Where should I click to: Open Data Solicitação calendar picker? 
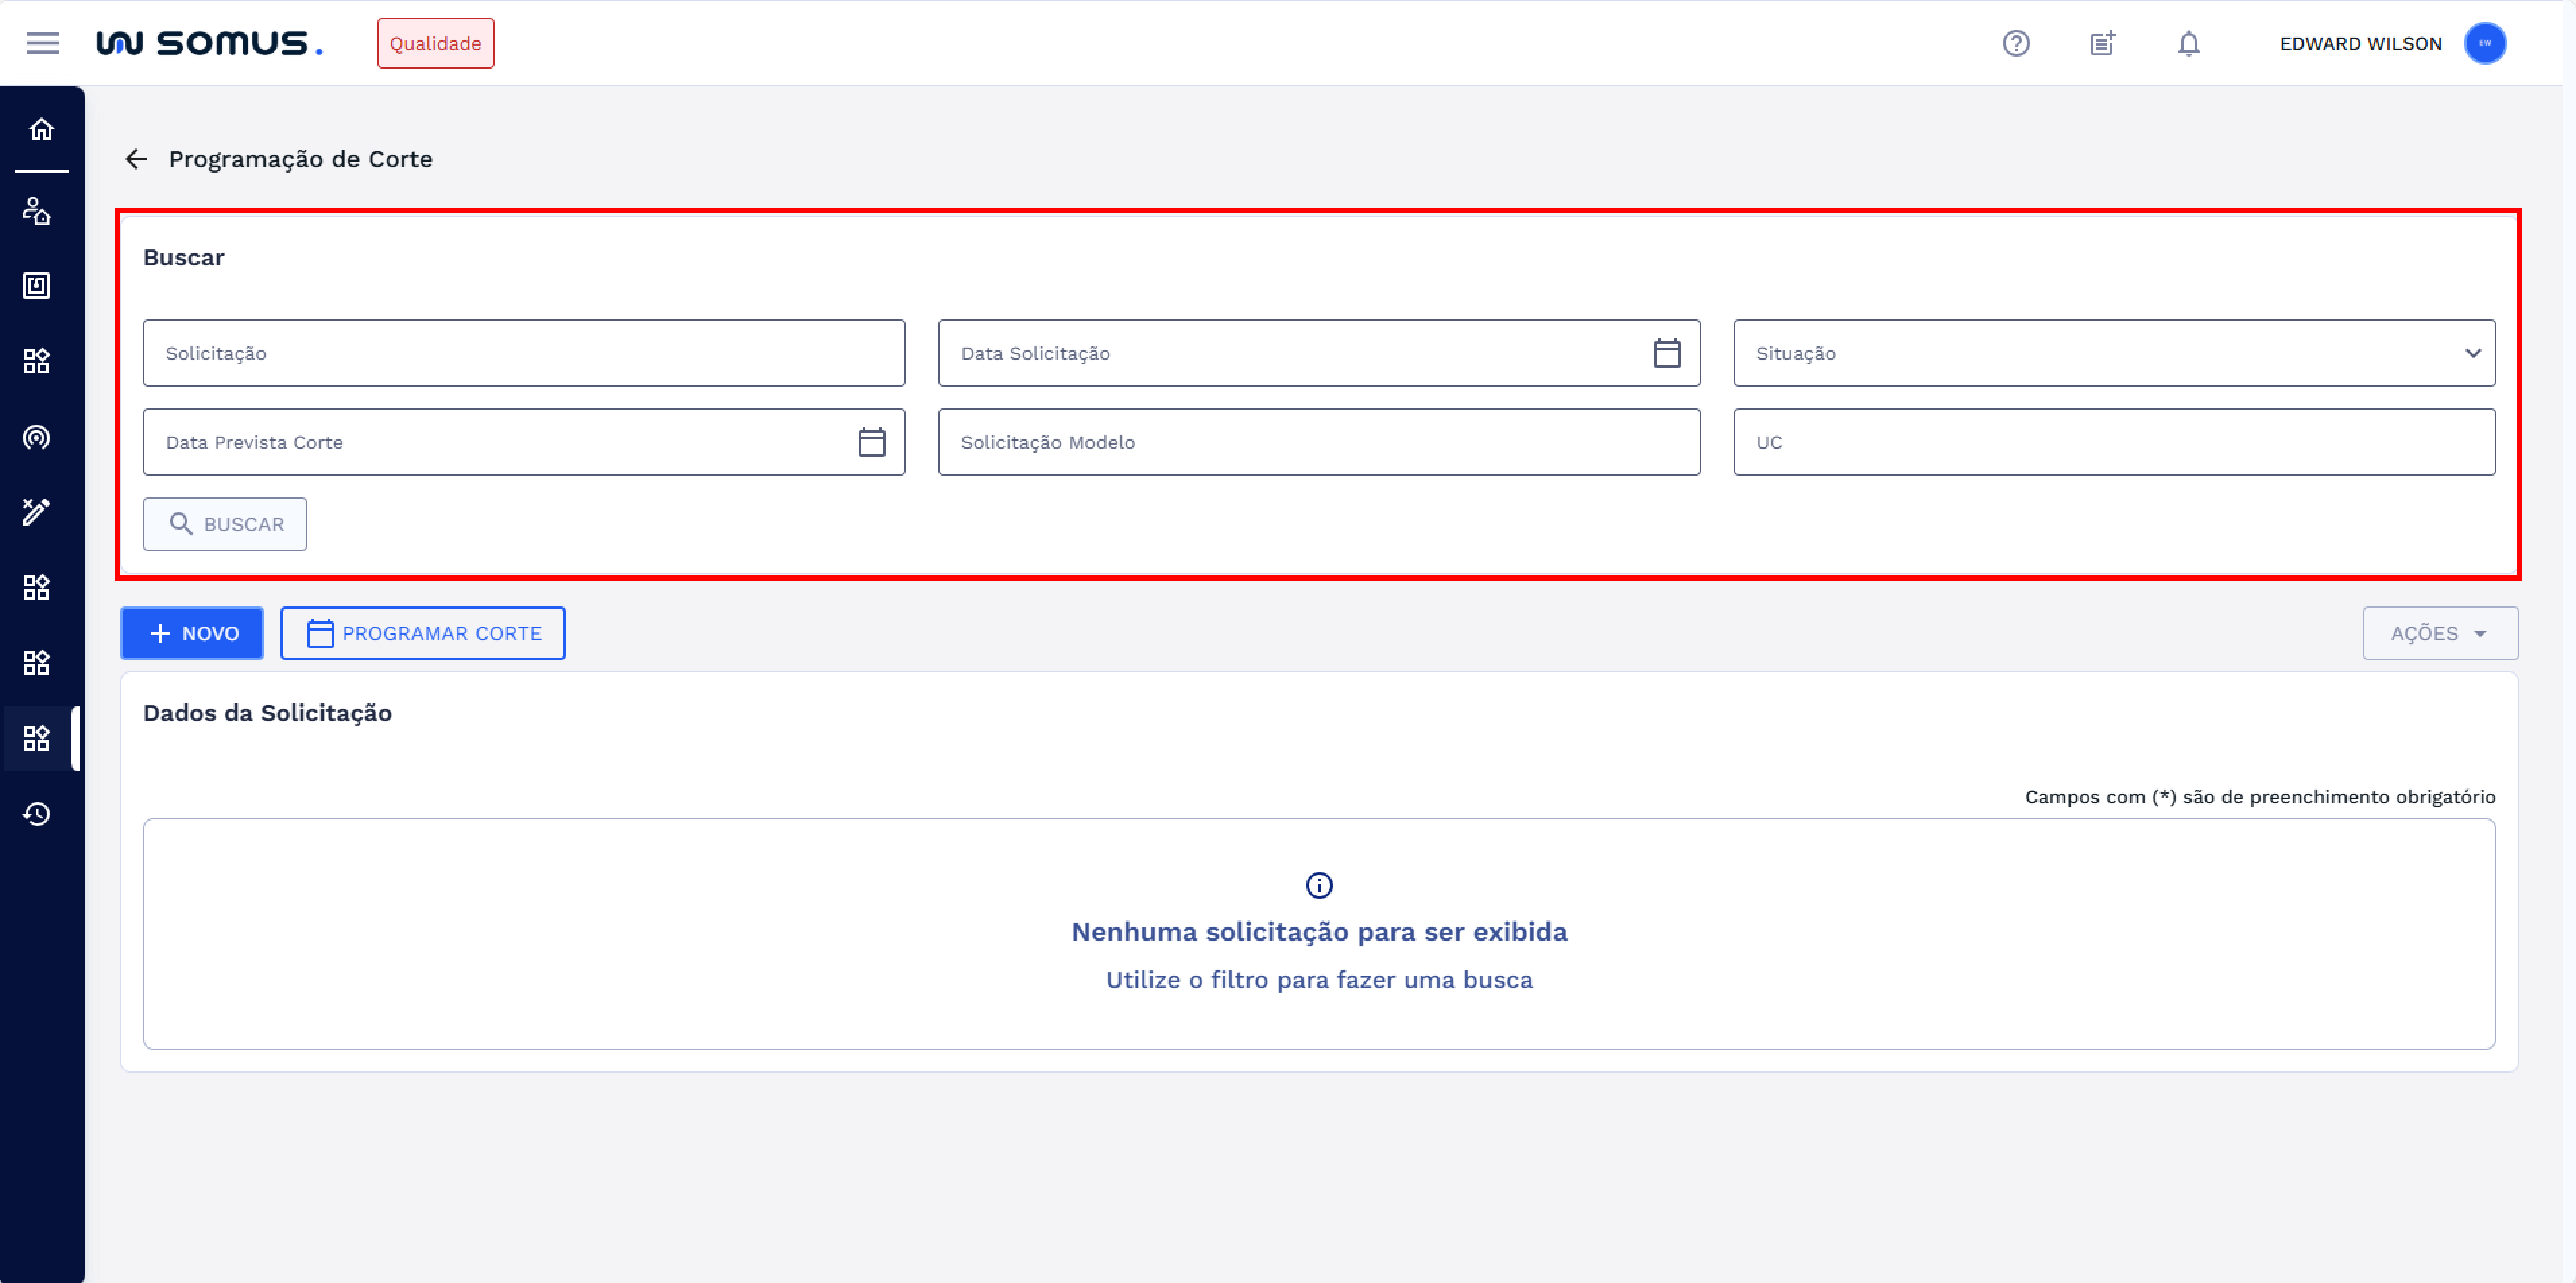[1666, 353]
